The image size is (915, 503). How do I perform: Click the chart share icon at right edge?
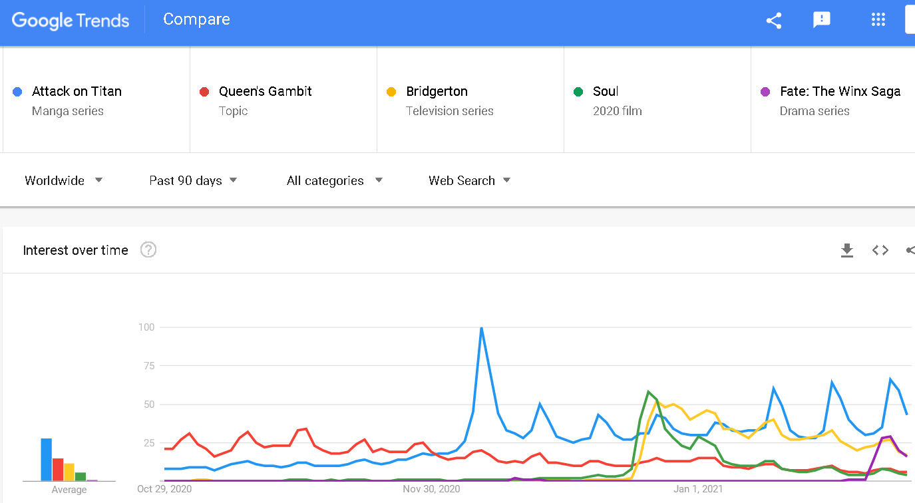click(x=910, y=250)
